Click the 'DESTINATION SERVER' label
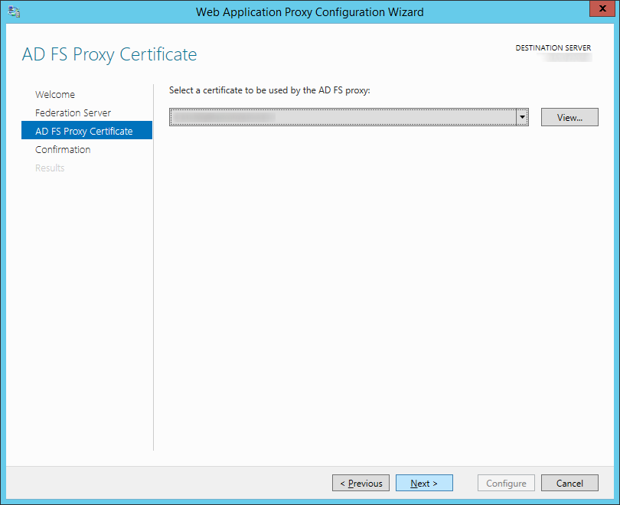Image resolution: width=620 pixels, height=505 pixels. point(553,47)
